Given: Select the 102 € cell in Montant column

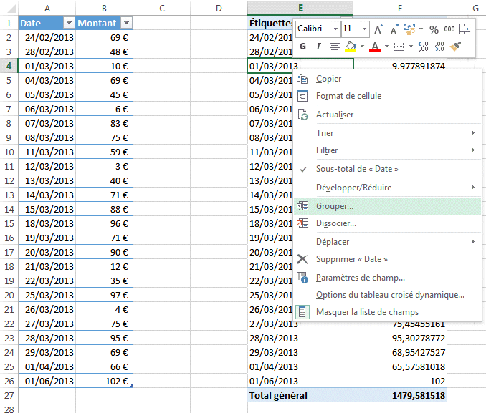Looking at the screenshot, I should tap(104, 381).
